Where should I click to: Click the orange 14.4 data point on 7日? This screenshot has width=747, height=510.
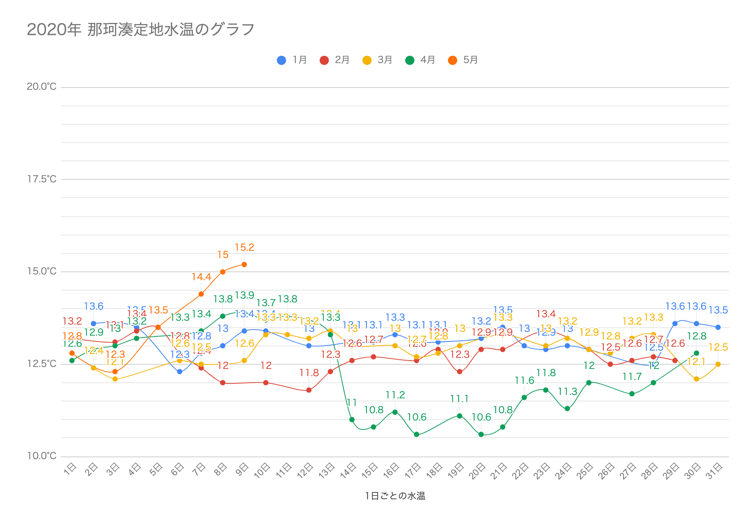coord(201,294)
